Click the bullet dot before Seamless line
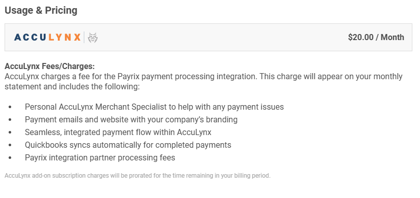Screen dimensions: 420x198 (x=10, y=133)
